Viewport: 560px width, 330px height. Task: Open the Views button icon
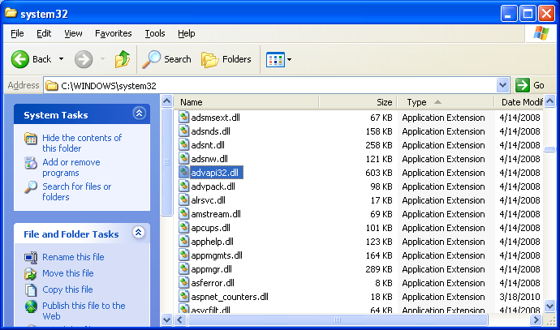275,59
